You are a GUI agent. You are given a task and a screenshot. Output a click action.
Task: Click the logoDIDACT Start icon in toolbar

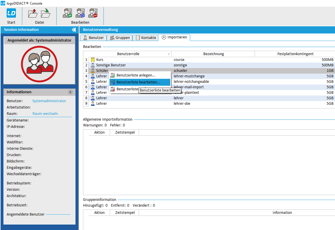[x=11, y=13]
